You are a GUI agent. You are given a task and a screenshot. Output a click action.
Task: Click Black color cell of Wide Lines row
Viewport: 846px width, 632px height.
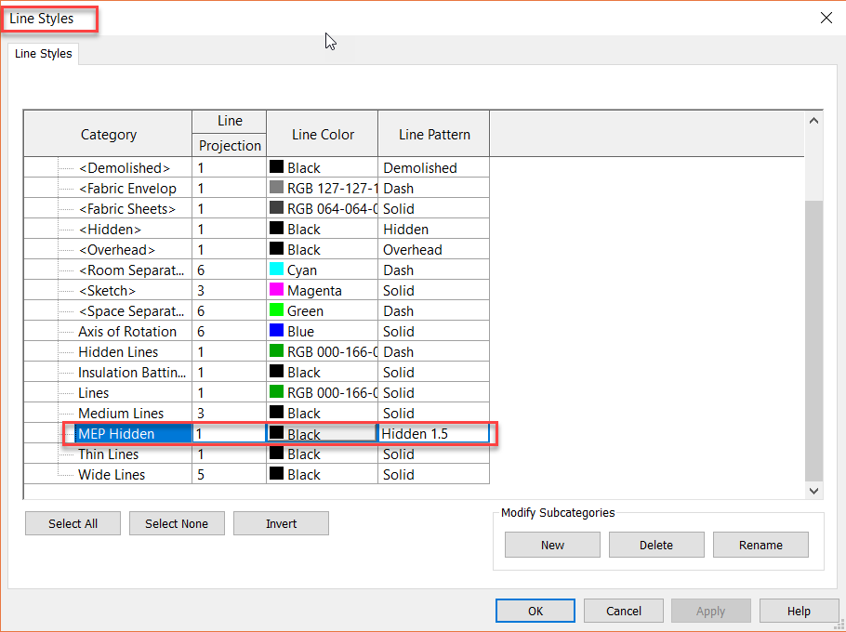[322, 475]
